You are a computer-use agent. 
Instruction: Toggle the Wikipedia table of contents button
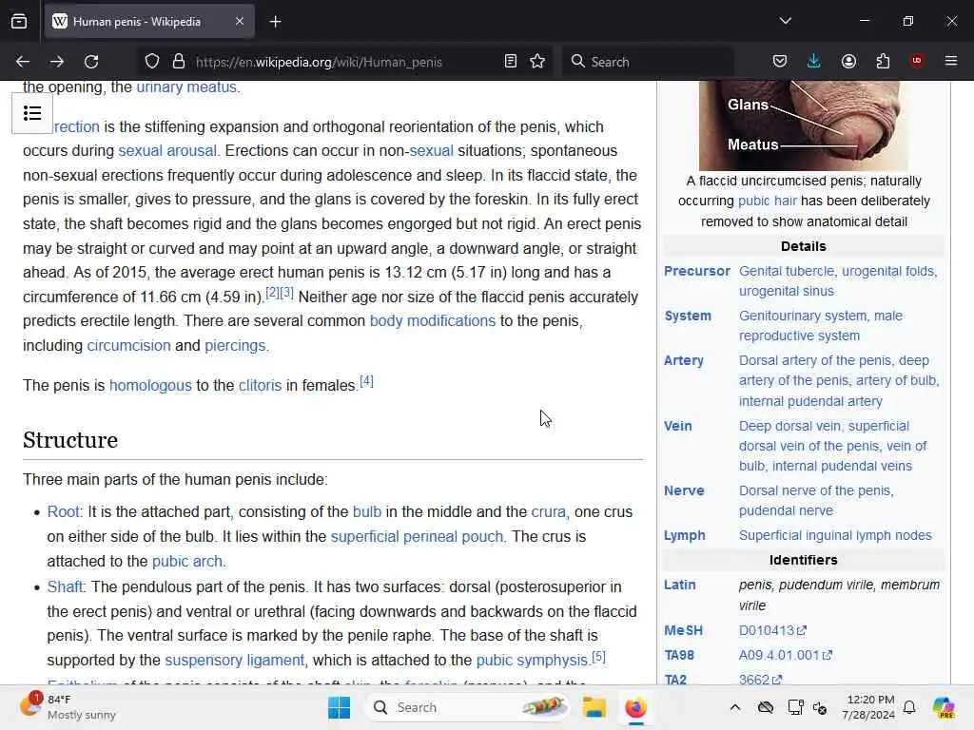point(32,113)
